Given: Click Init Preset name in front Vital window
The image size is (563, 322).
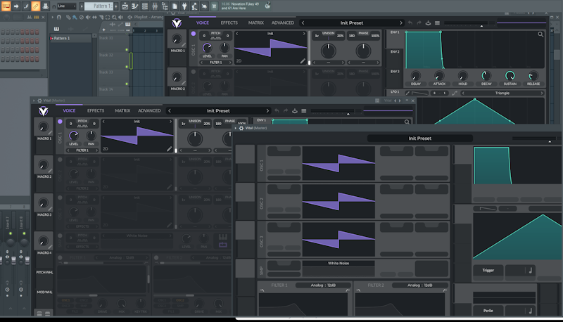Looking at the screenshot, I should tap(419, 139).
